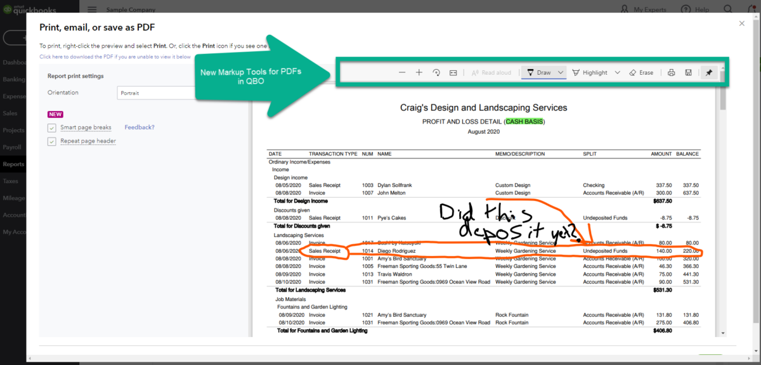Open the Orientation dropdown showing Portrait

tap(155, 93)
